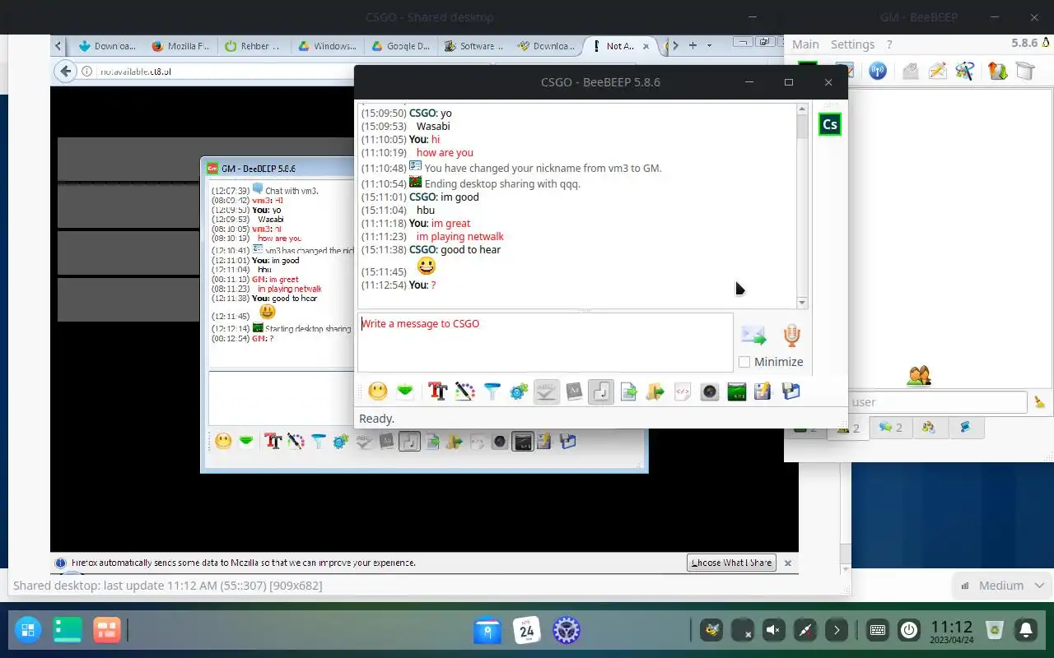This screenshot has width=1054, height=658.
Task: Click the muted volume tray icon
Action: point(773,631)
